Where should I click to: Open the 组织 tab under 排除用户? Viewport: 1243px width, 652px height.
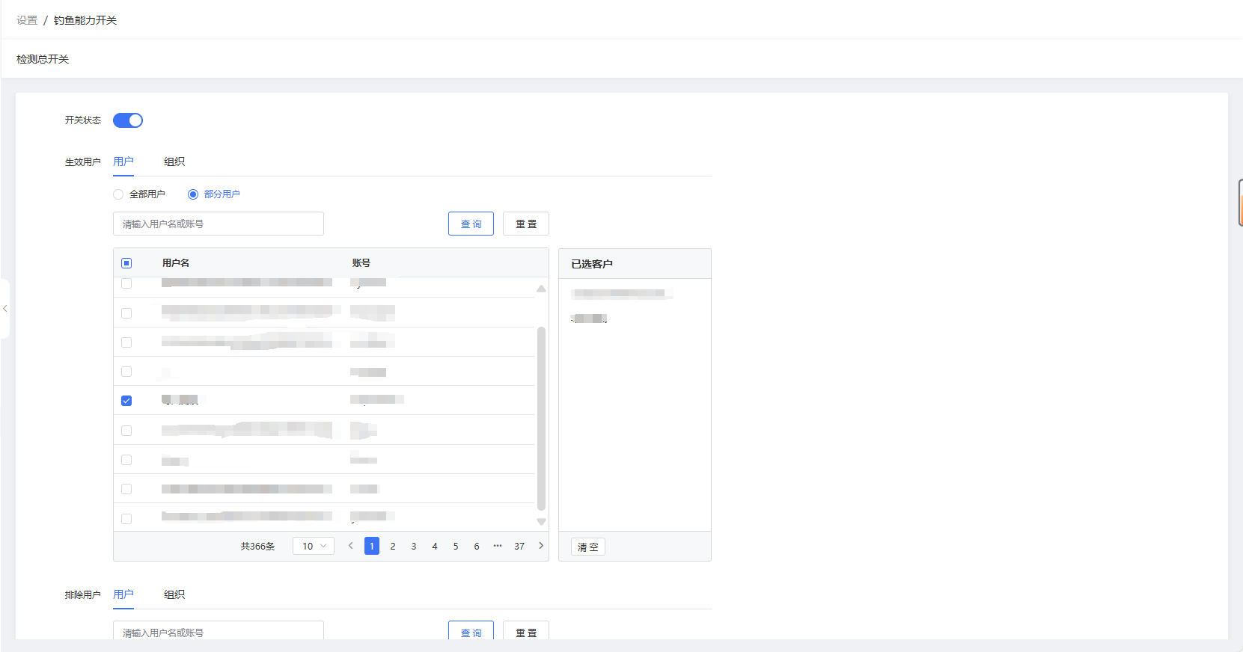click(174, 594)
